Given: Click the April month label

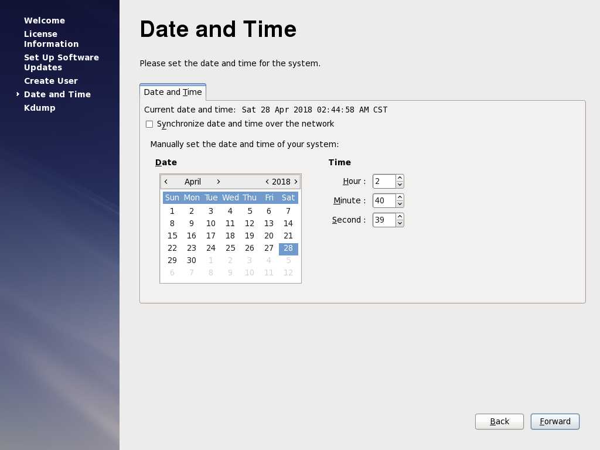Looking at the screenshot, I should tap(192, 182).
